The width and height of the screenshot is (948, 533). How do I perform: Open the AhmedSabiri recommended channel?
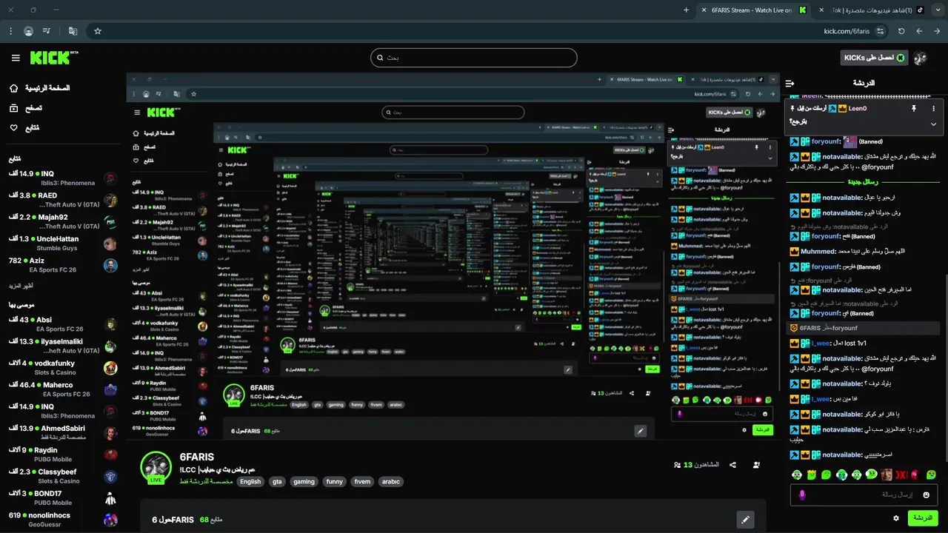pos(63,433)
